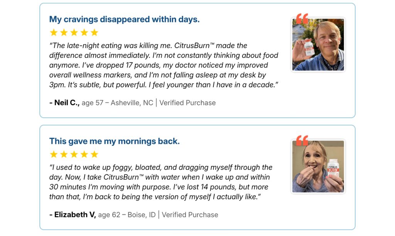The image size is (395, 236).
Task: Select the second star in Elizabeth V's rating
Action: (64, 155)
